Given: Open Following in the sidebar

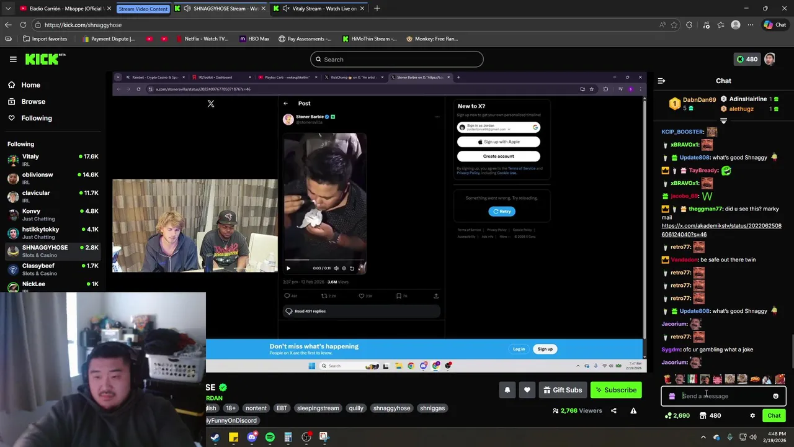Looking at the screenshot, I should [x=37, y=118].
